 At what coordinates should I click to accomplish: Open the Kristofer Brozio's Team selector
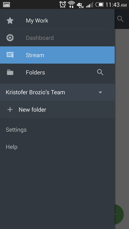click(57, 92)
